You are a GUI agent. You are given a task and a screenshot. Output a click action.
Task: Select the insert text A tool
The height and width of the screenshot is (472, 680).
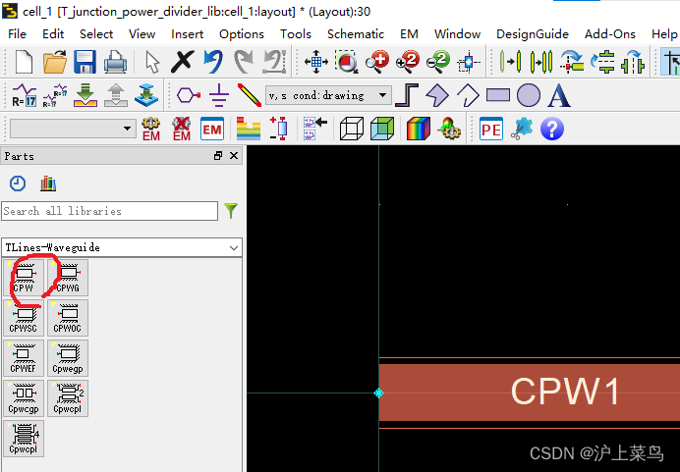[558, 95]
